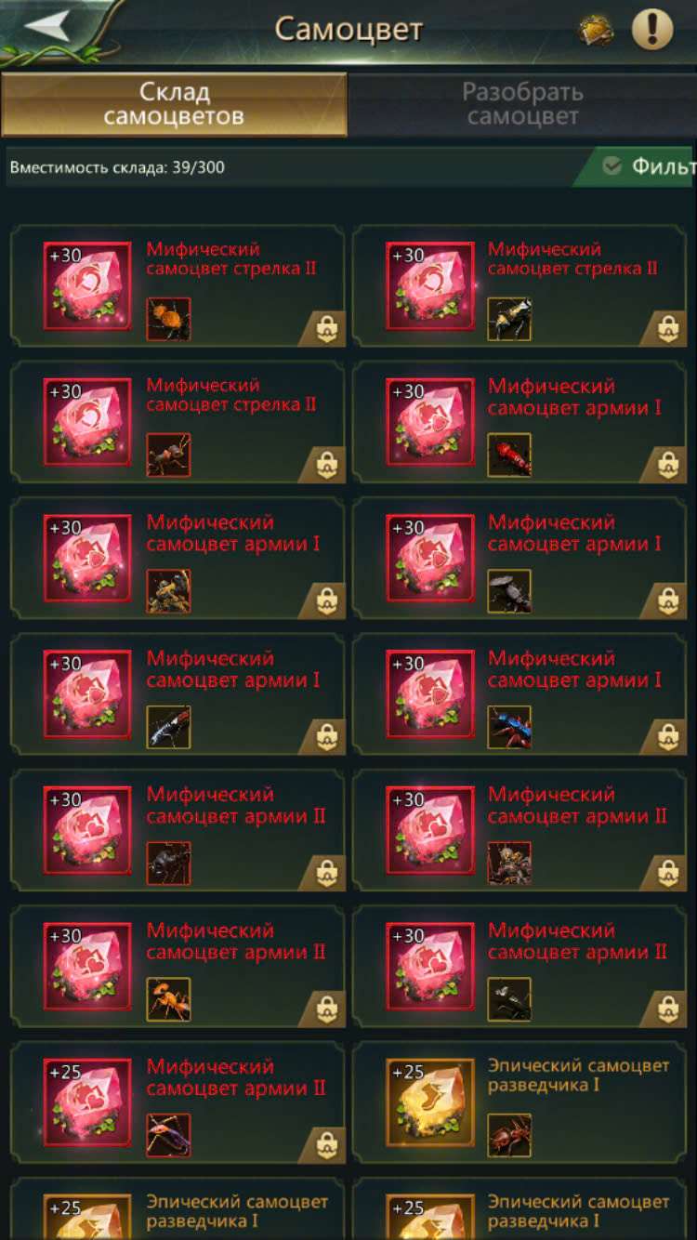
Task: Tap the back arrow in the header
Action: click(47, 26)
